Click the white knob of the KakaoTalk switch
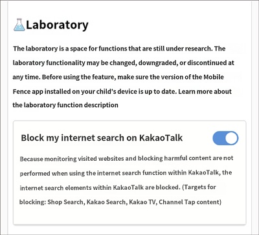This screenshot has width=259, height=235. [232, 138]
